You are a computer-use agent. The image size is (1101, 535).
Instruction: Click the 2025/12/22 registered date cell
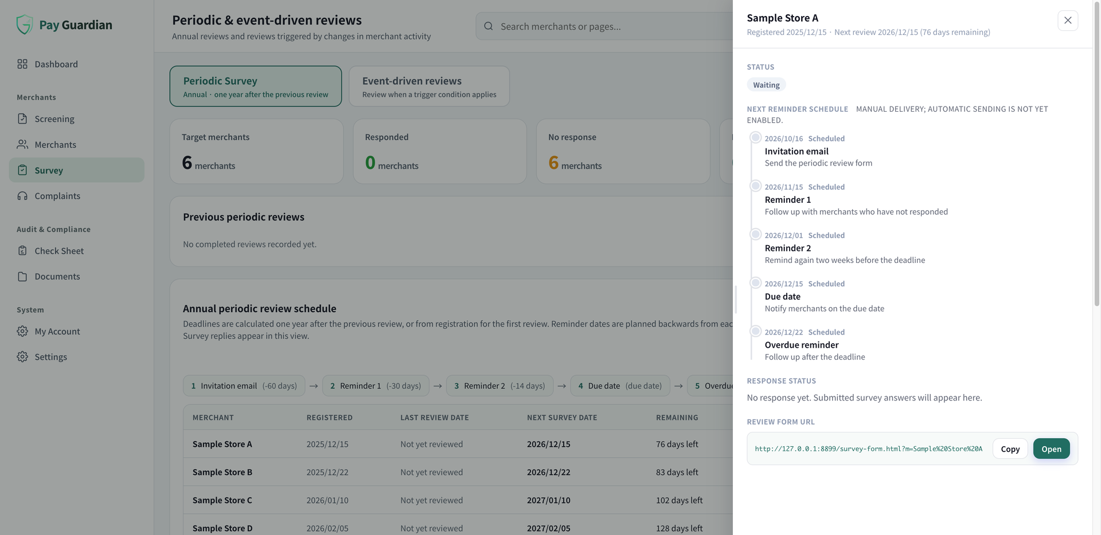pos(327,472)
